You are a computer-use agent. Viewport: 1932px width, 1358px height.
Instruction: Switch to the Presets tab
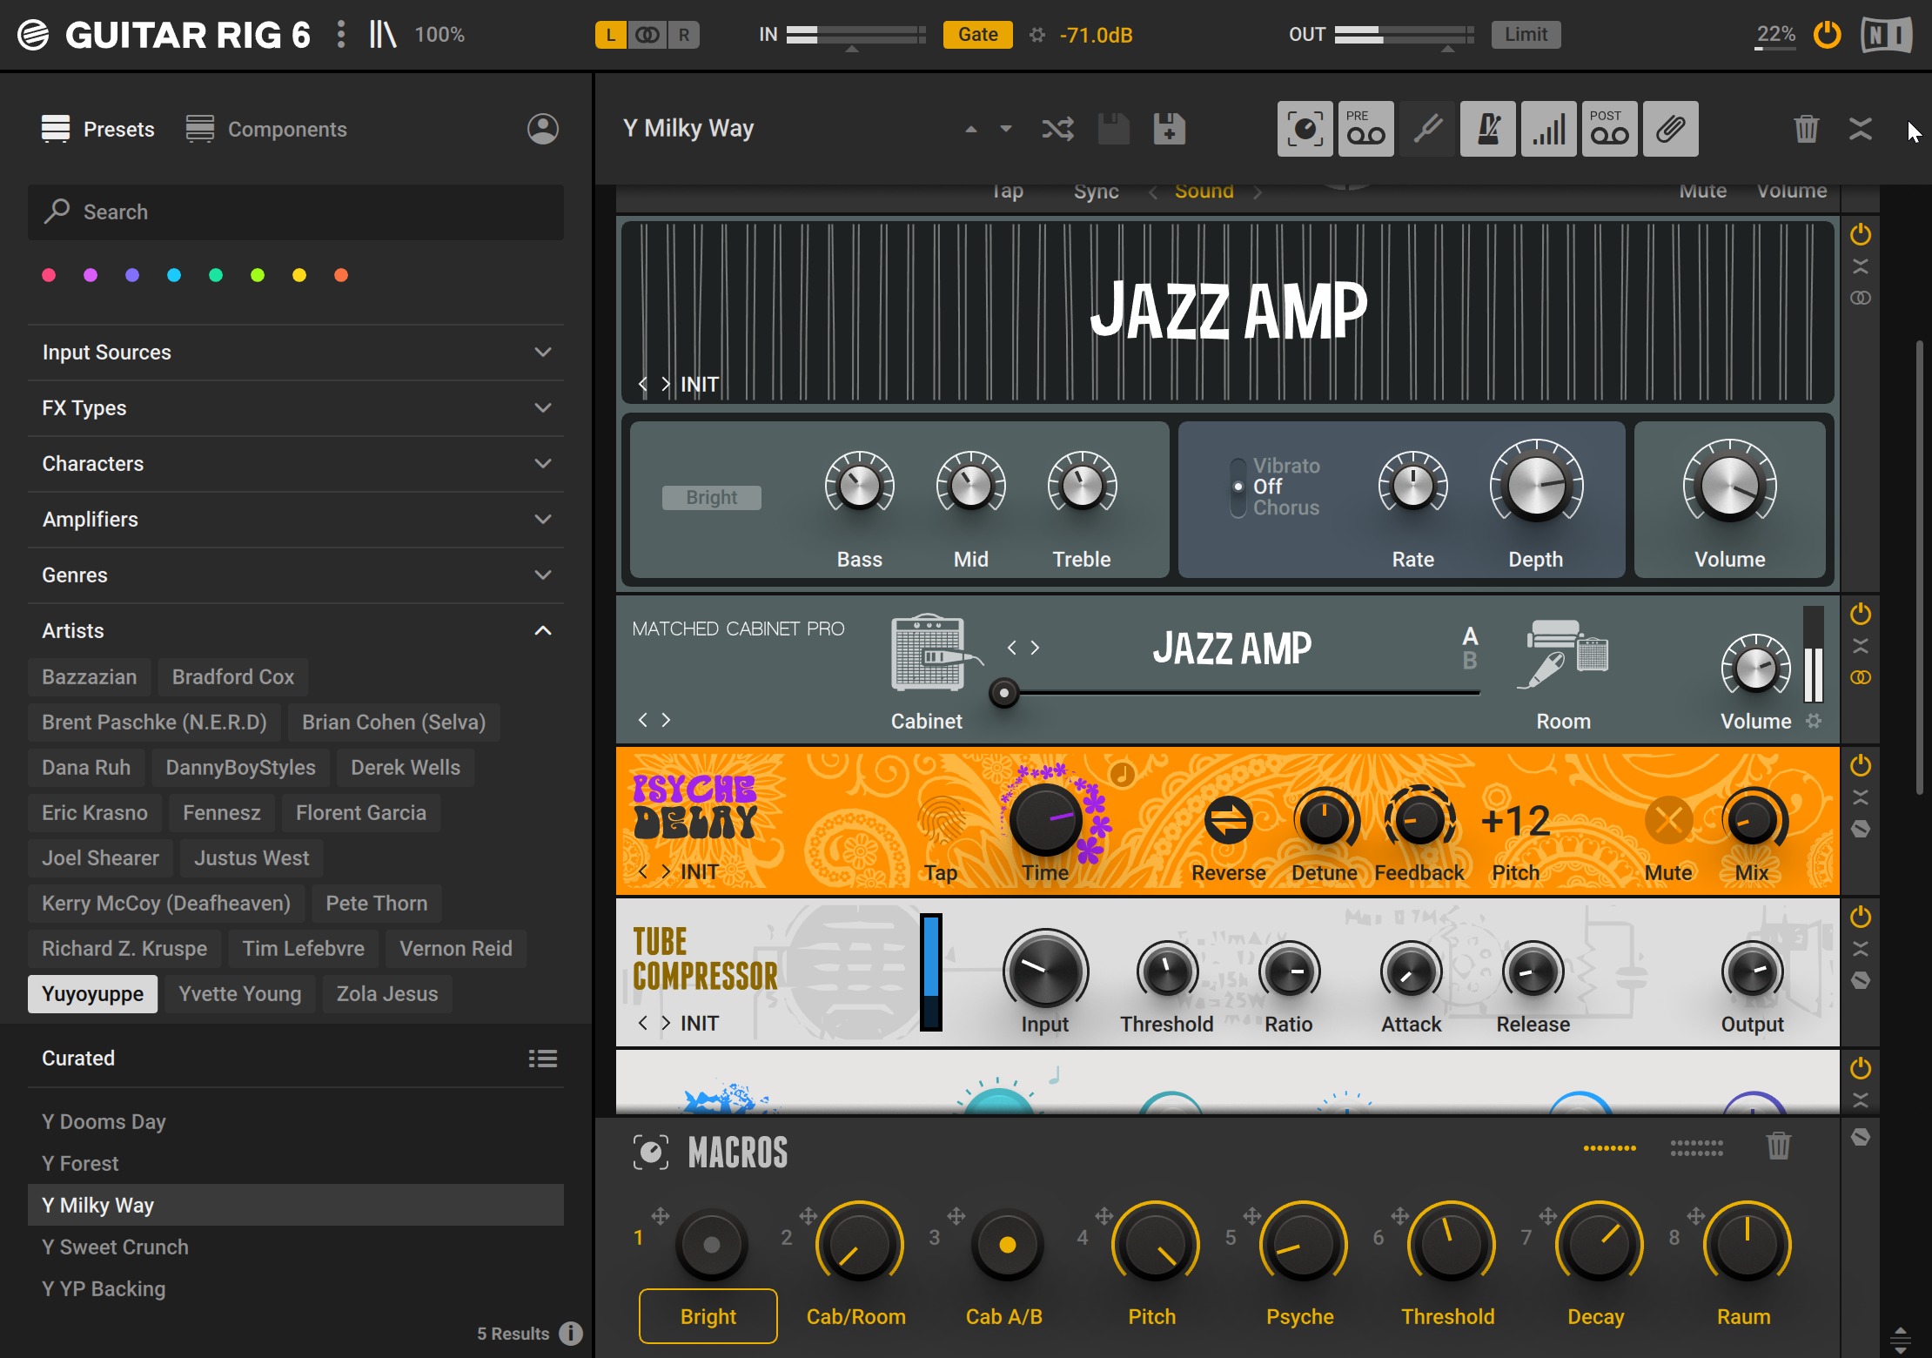pos(98,129)
